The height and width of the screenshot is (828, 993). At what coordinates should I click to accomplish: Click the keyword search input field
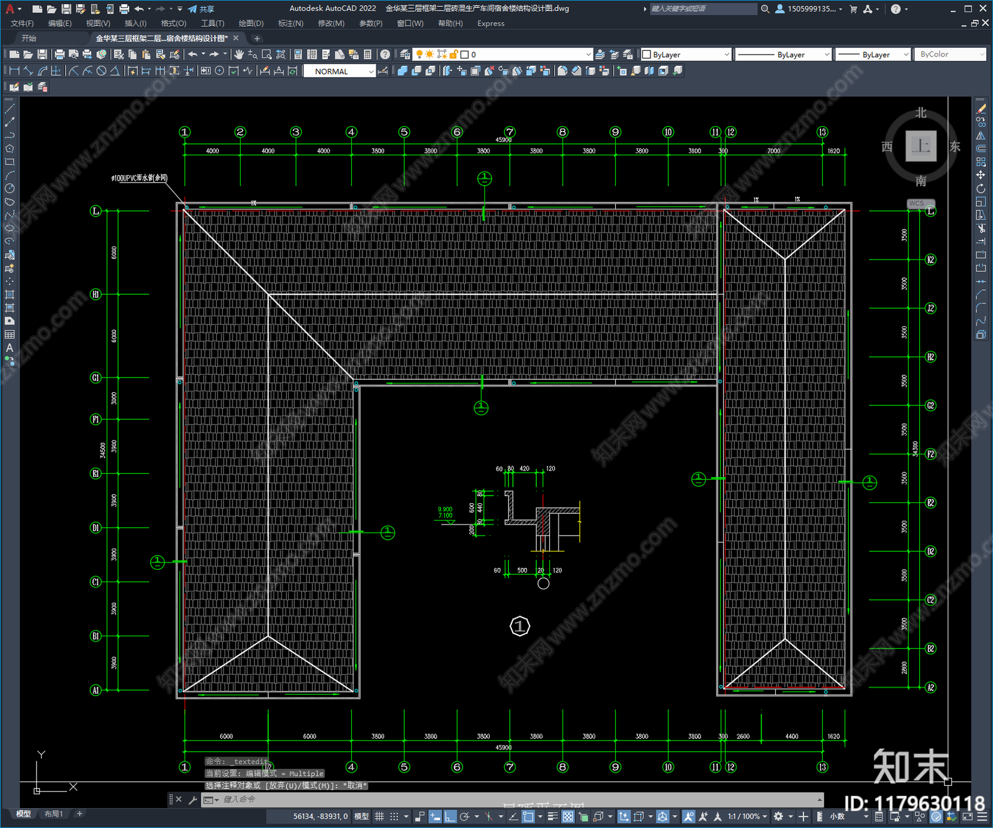pos(703,9)
